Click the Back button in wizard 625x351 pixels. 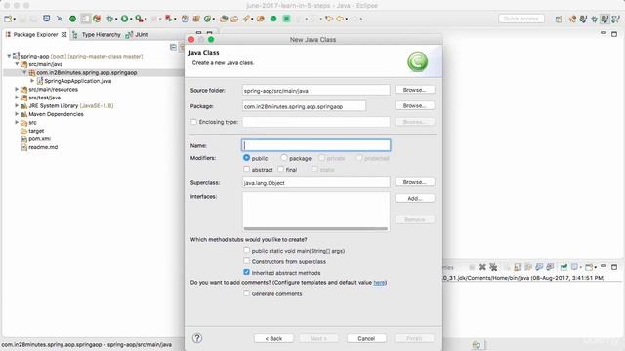click(x=273, y=338)
